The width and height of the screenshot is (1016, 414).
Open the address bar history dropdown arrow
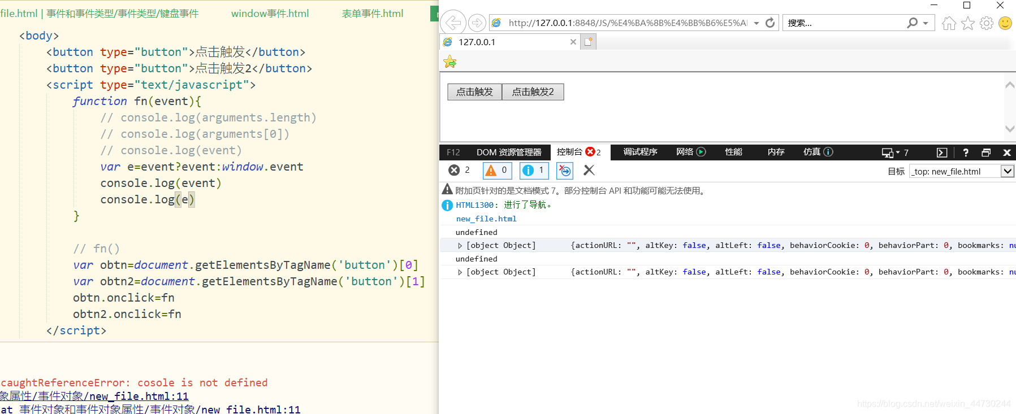(756, 23)
